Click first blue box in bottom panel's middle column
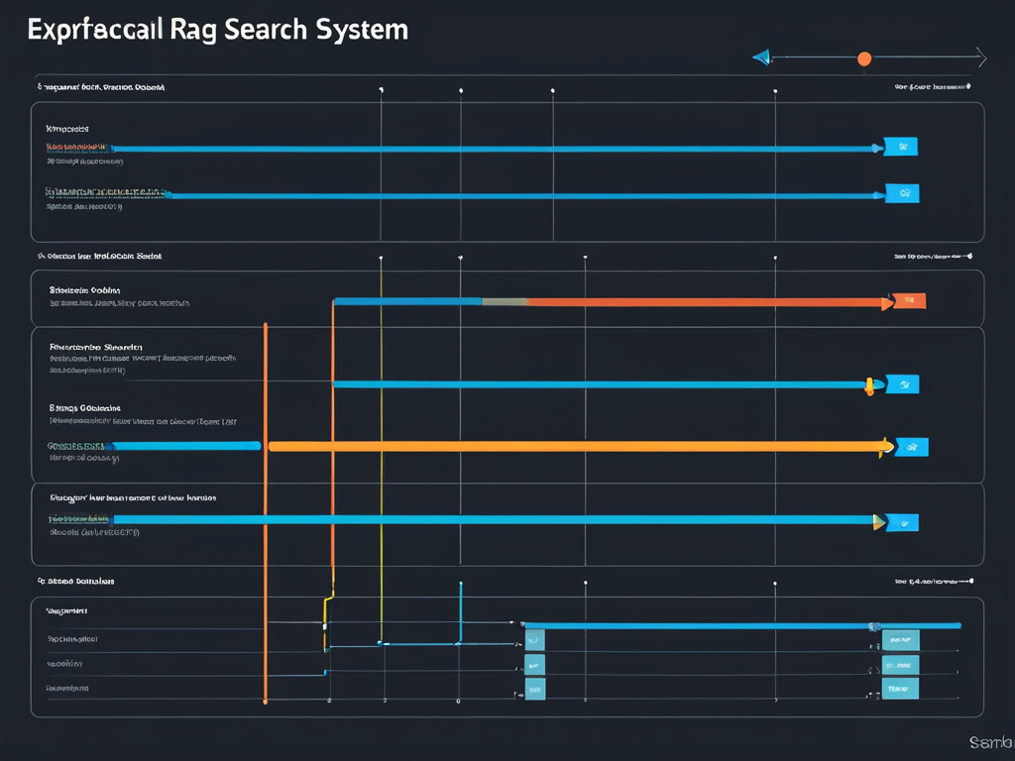This screenshot has height=761, width=1015. [534, 640]
